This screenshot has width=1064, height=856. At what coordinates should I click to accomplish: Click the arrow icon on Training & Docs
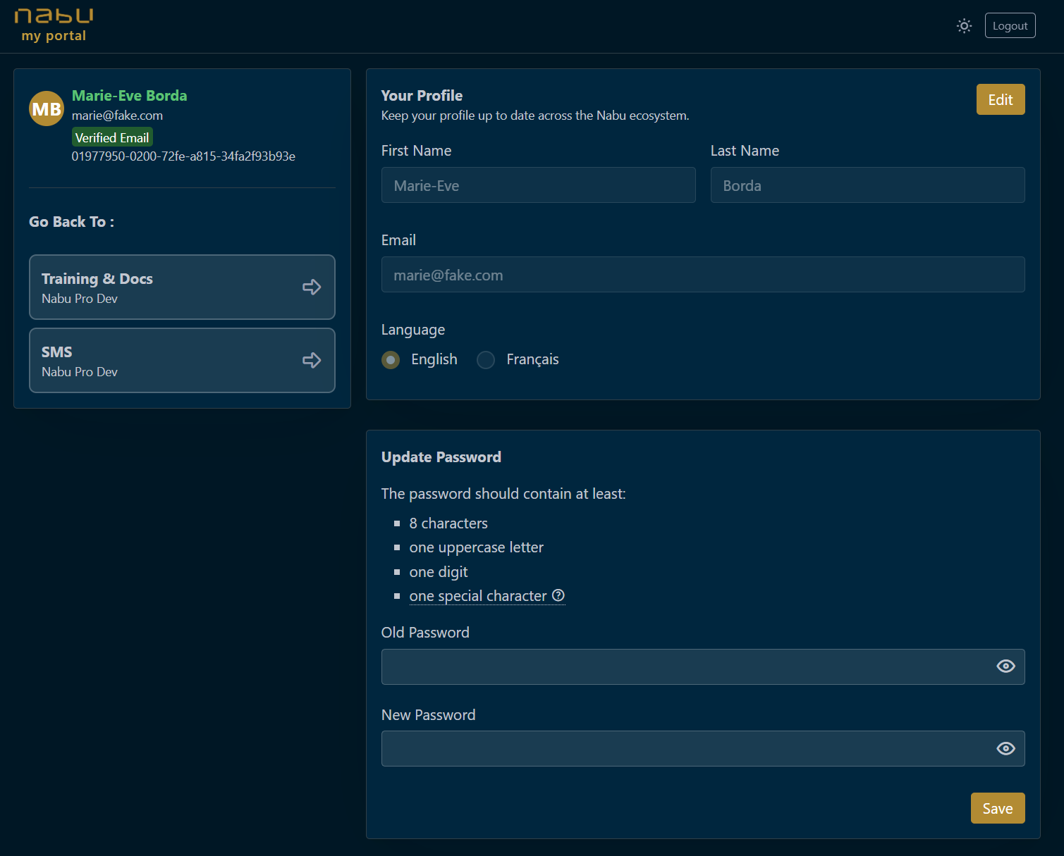tap(312, 287)
